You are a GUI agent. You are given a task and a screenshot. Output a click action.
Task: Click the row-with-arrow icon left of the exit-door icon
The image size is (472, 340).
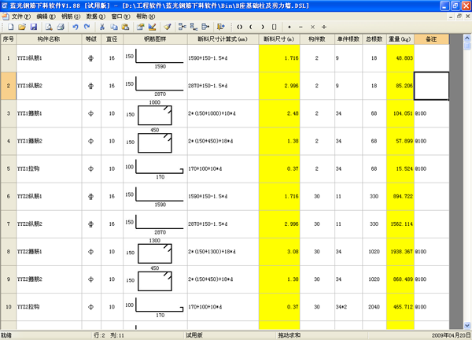pos(205,27)
